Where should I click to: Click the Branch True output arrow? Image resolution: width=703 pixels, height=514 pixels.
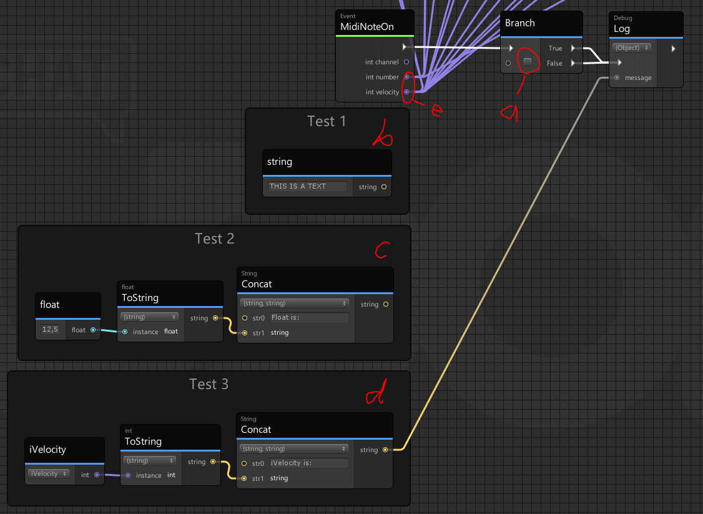point(574,48)
